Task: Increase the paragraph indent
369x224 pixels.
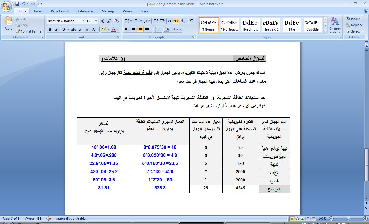Action: (x=163, y=21)
